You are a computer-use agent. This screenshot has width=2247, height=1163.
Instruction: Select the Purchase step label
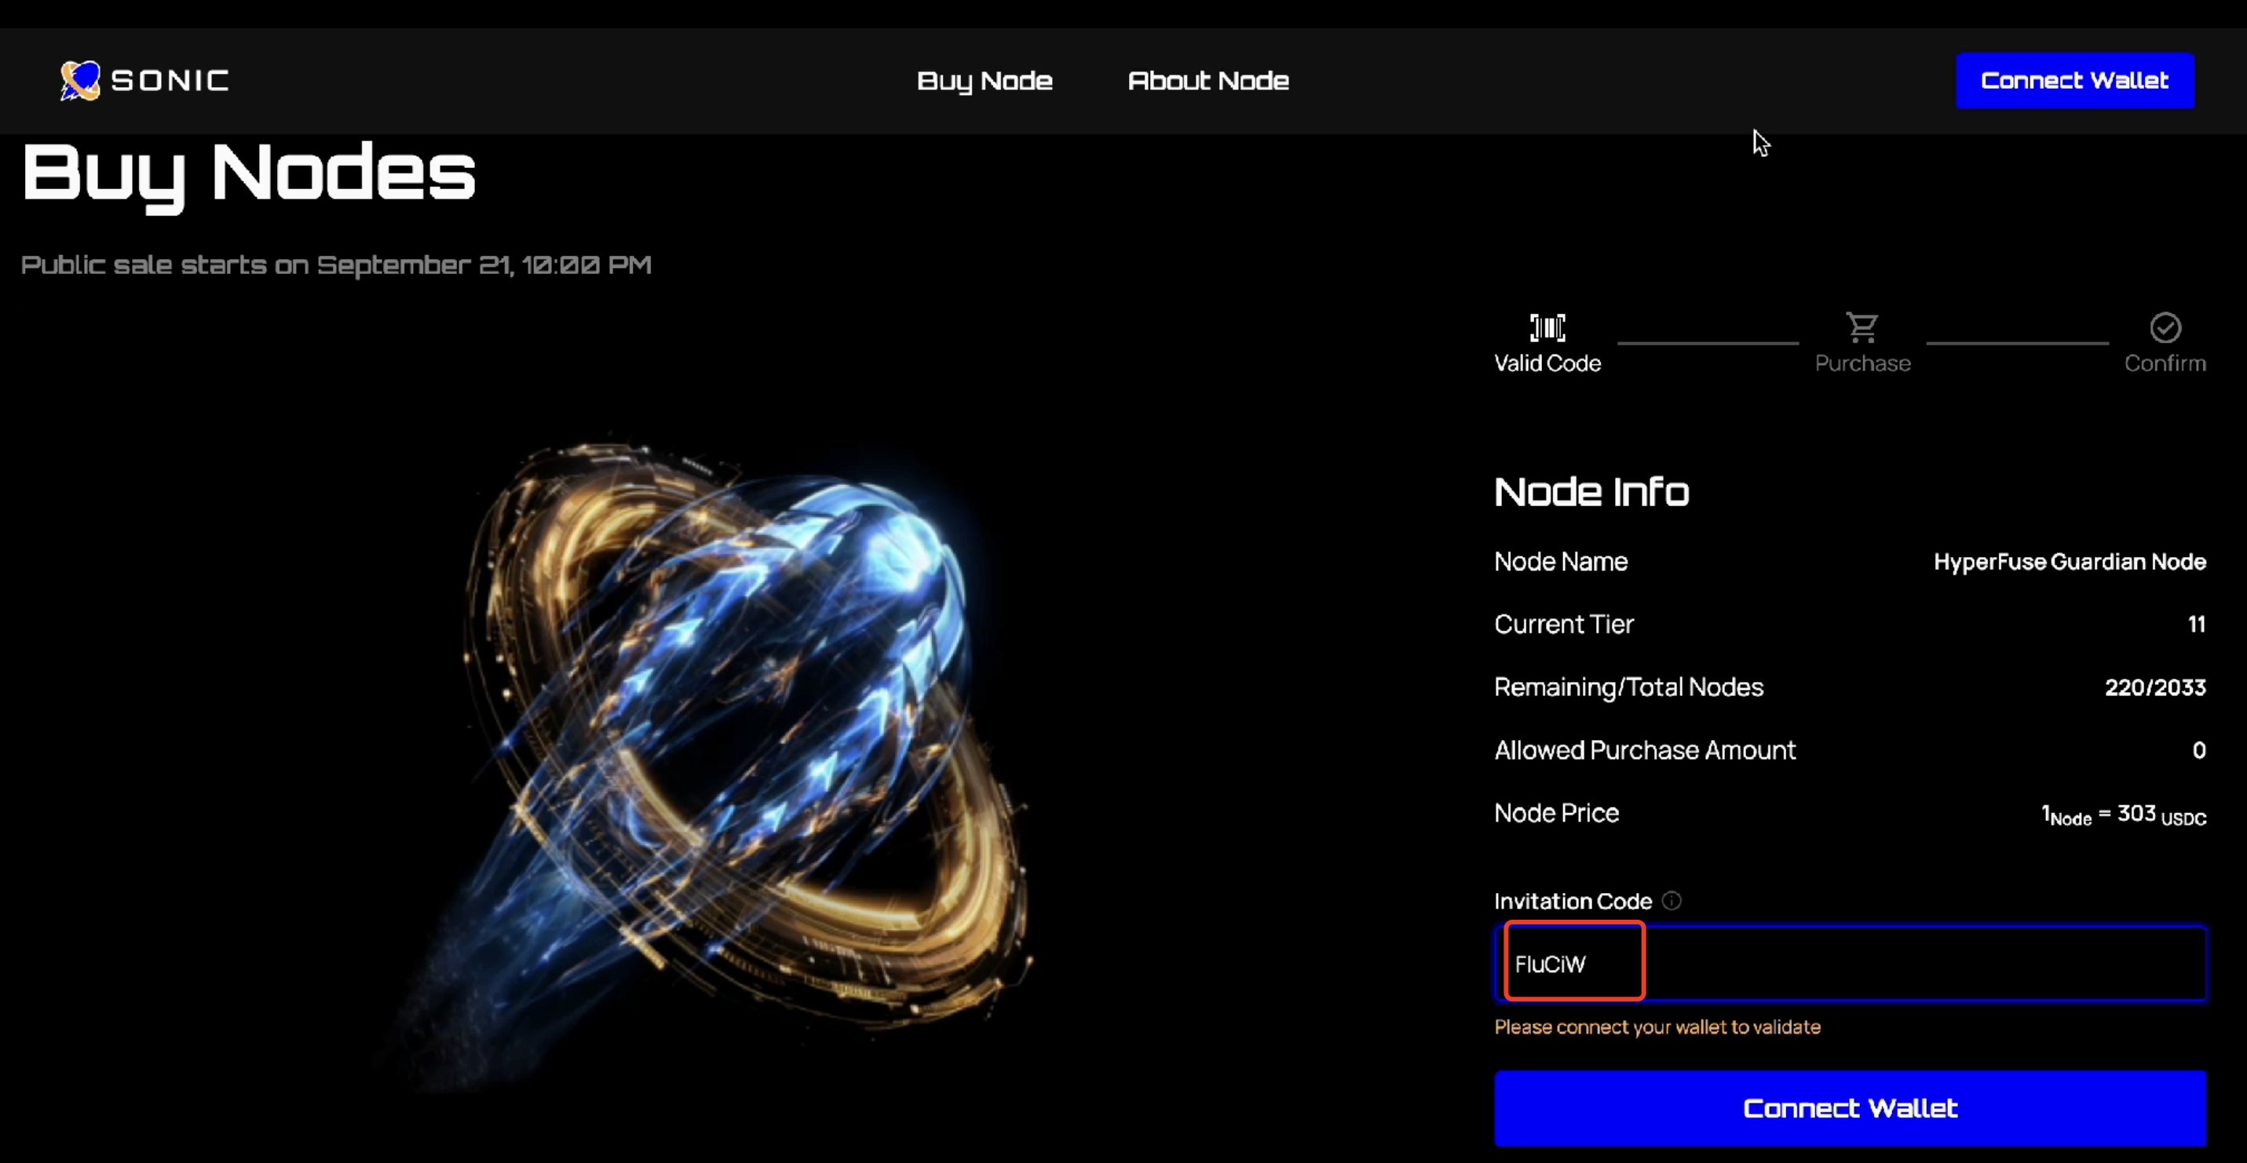pos(1862,363)
